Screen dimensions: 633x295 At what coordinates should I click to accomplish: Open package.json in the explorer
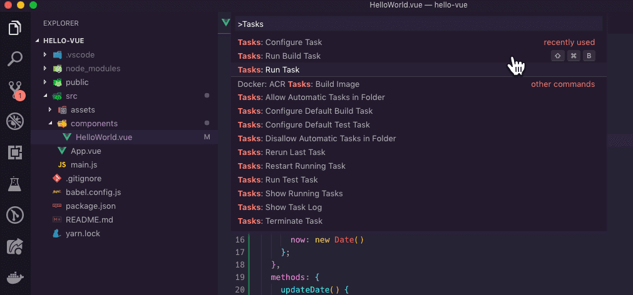click(x=90, y=206)
